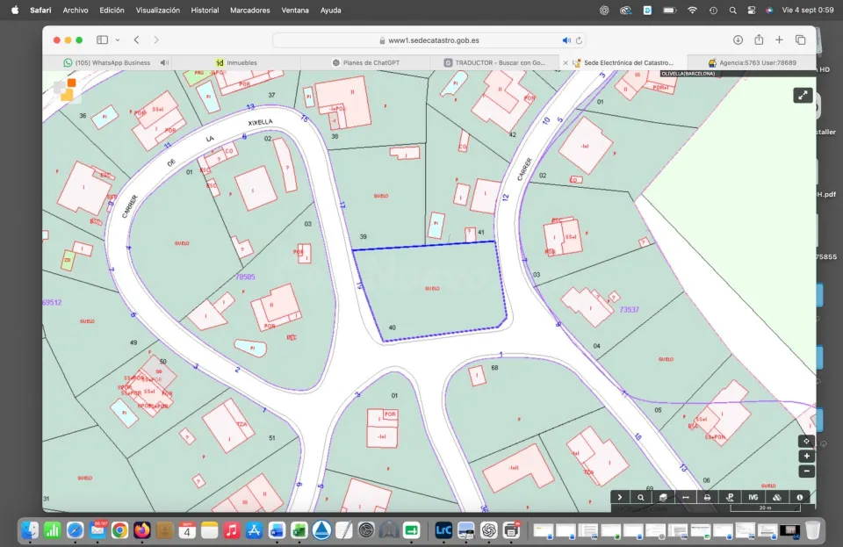Open the Archivo menu

[76, 11]
